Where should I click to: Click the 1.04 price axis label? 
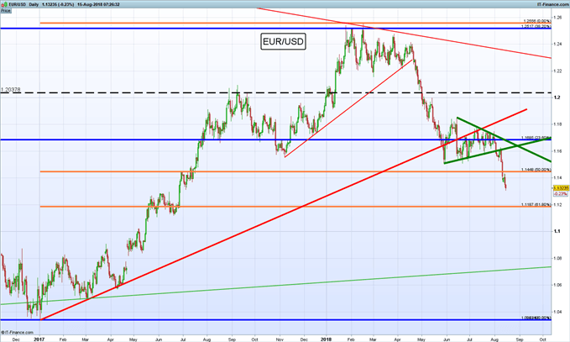pyautogui.click(x=557, y=312)
